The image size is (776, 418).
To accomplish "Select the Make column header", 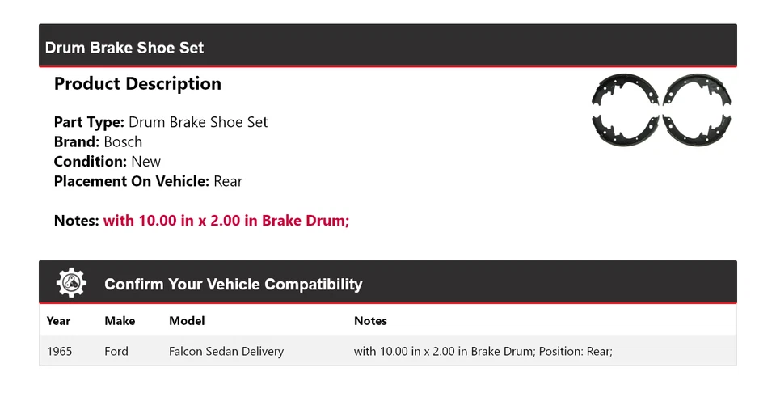I will (120, 321).
